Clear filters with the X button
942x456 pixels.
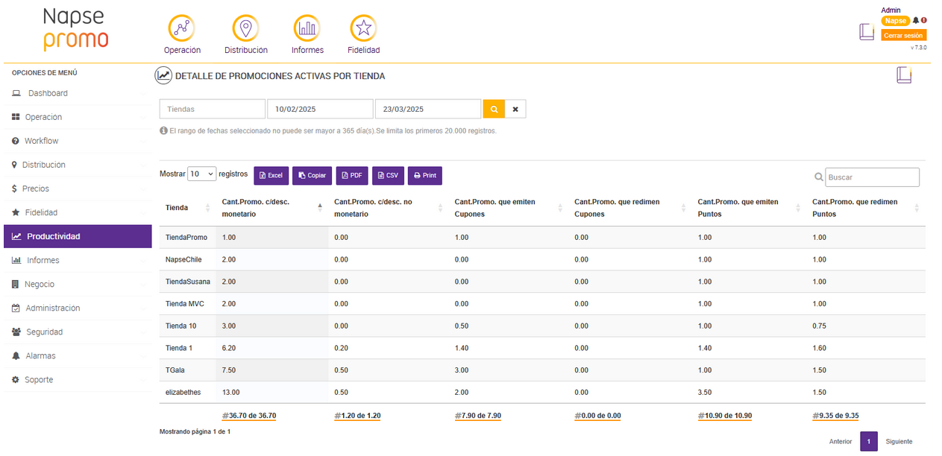pos(515,109)
